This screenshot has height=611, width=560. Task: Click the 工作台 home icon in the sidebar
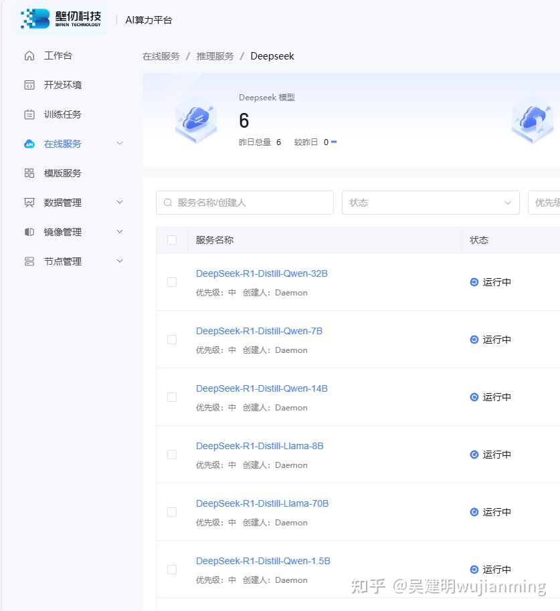(28, 55)
